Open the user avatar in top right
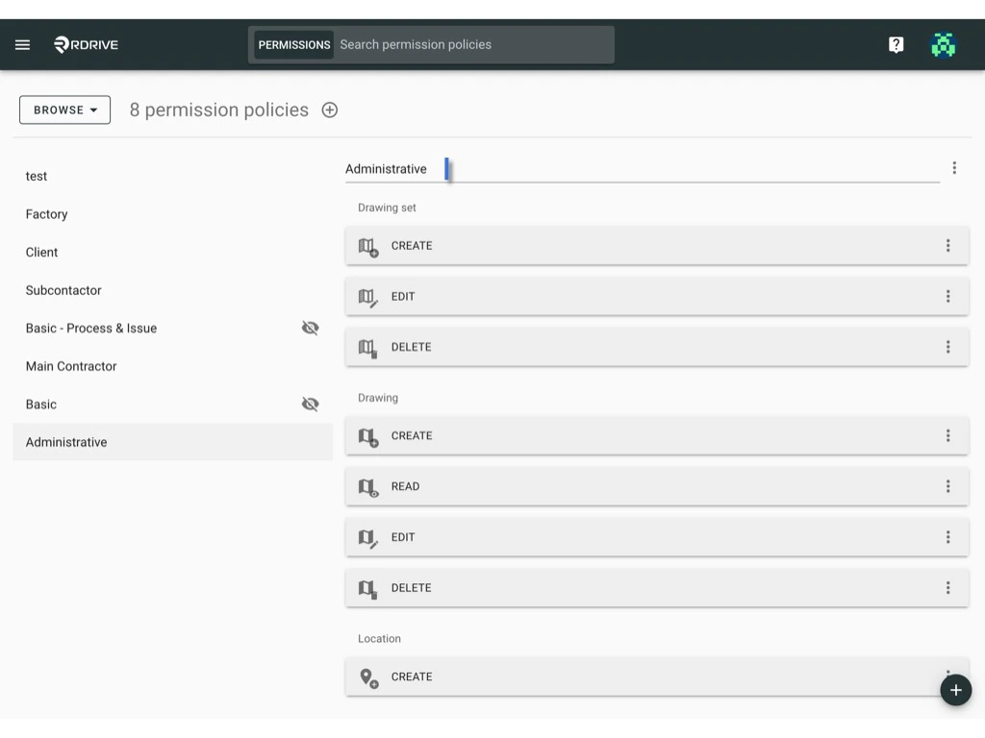Screen dimensions: 985x738 (x=944, y=44)
